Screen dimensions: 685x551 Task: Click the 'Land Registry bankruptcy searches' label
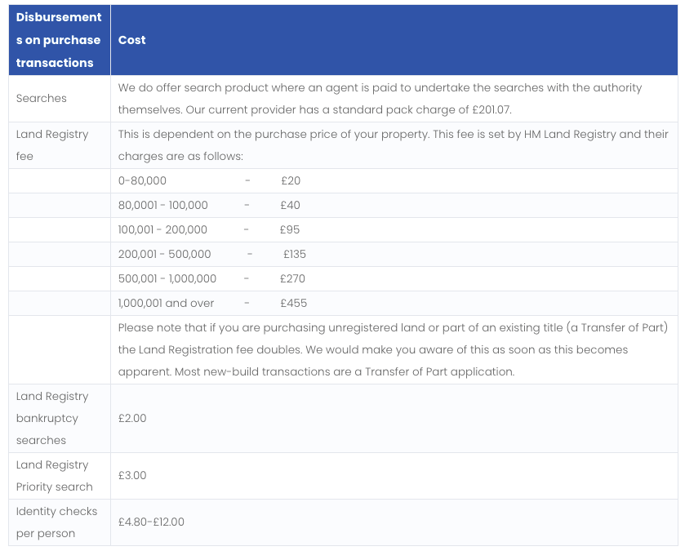[x=52, y=418]
